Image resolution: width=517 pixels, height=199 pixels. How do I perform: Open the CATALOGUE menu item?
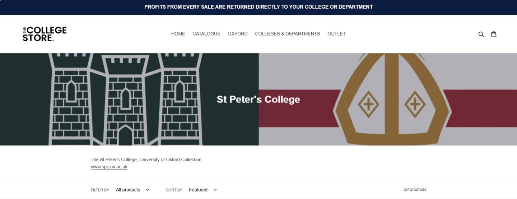pyautogui.click(x=206, y=34)
